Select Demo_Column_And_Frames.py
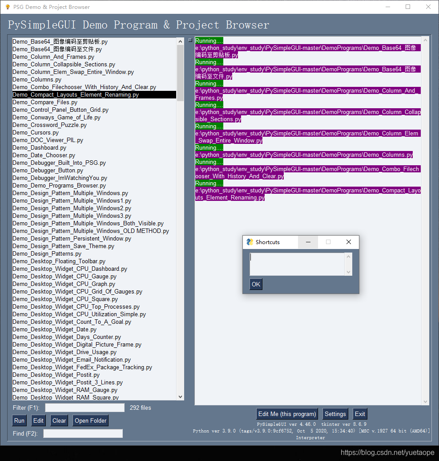This screenshot has width=439, height=461. [94, 57]
